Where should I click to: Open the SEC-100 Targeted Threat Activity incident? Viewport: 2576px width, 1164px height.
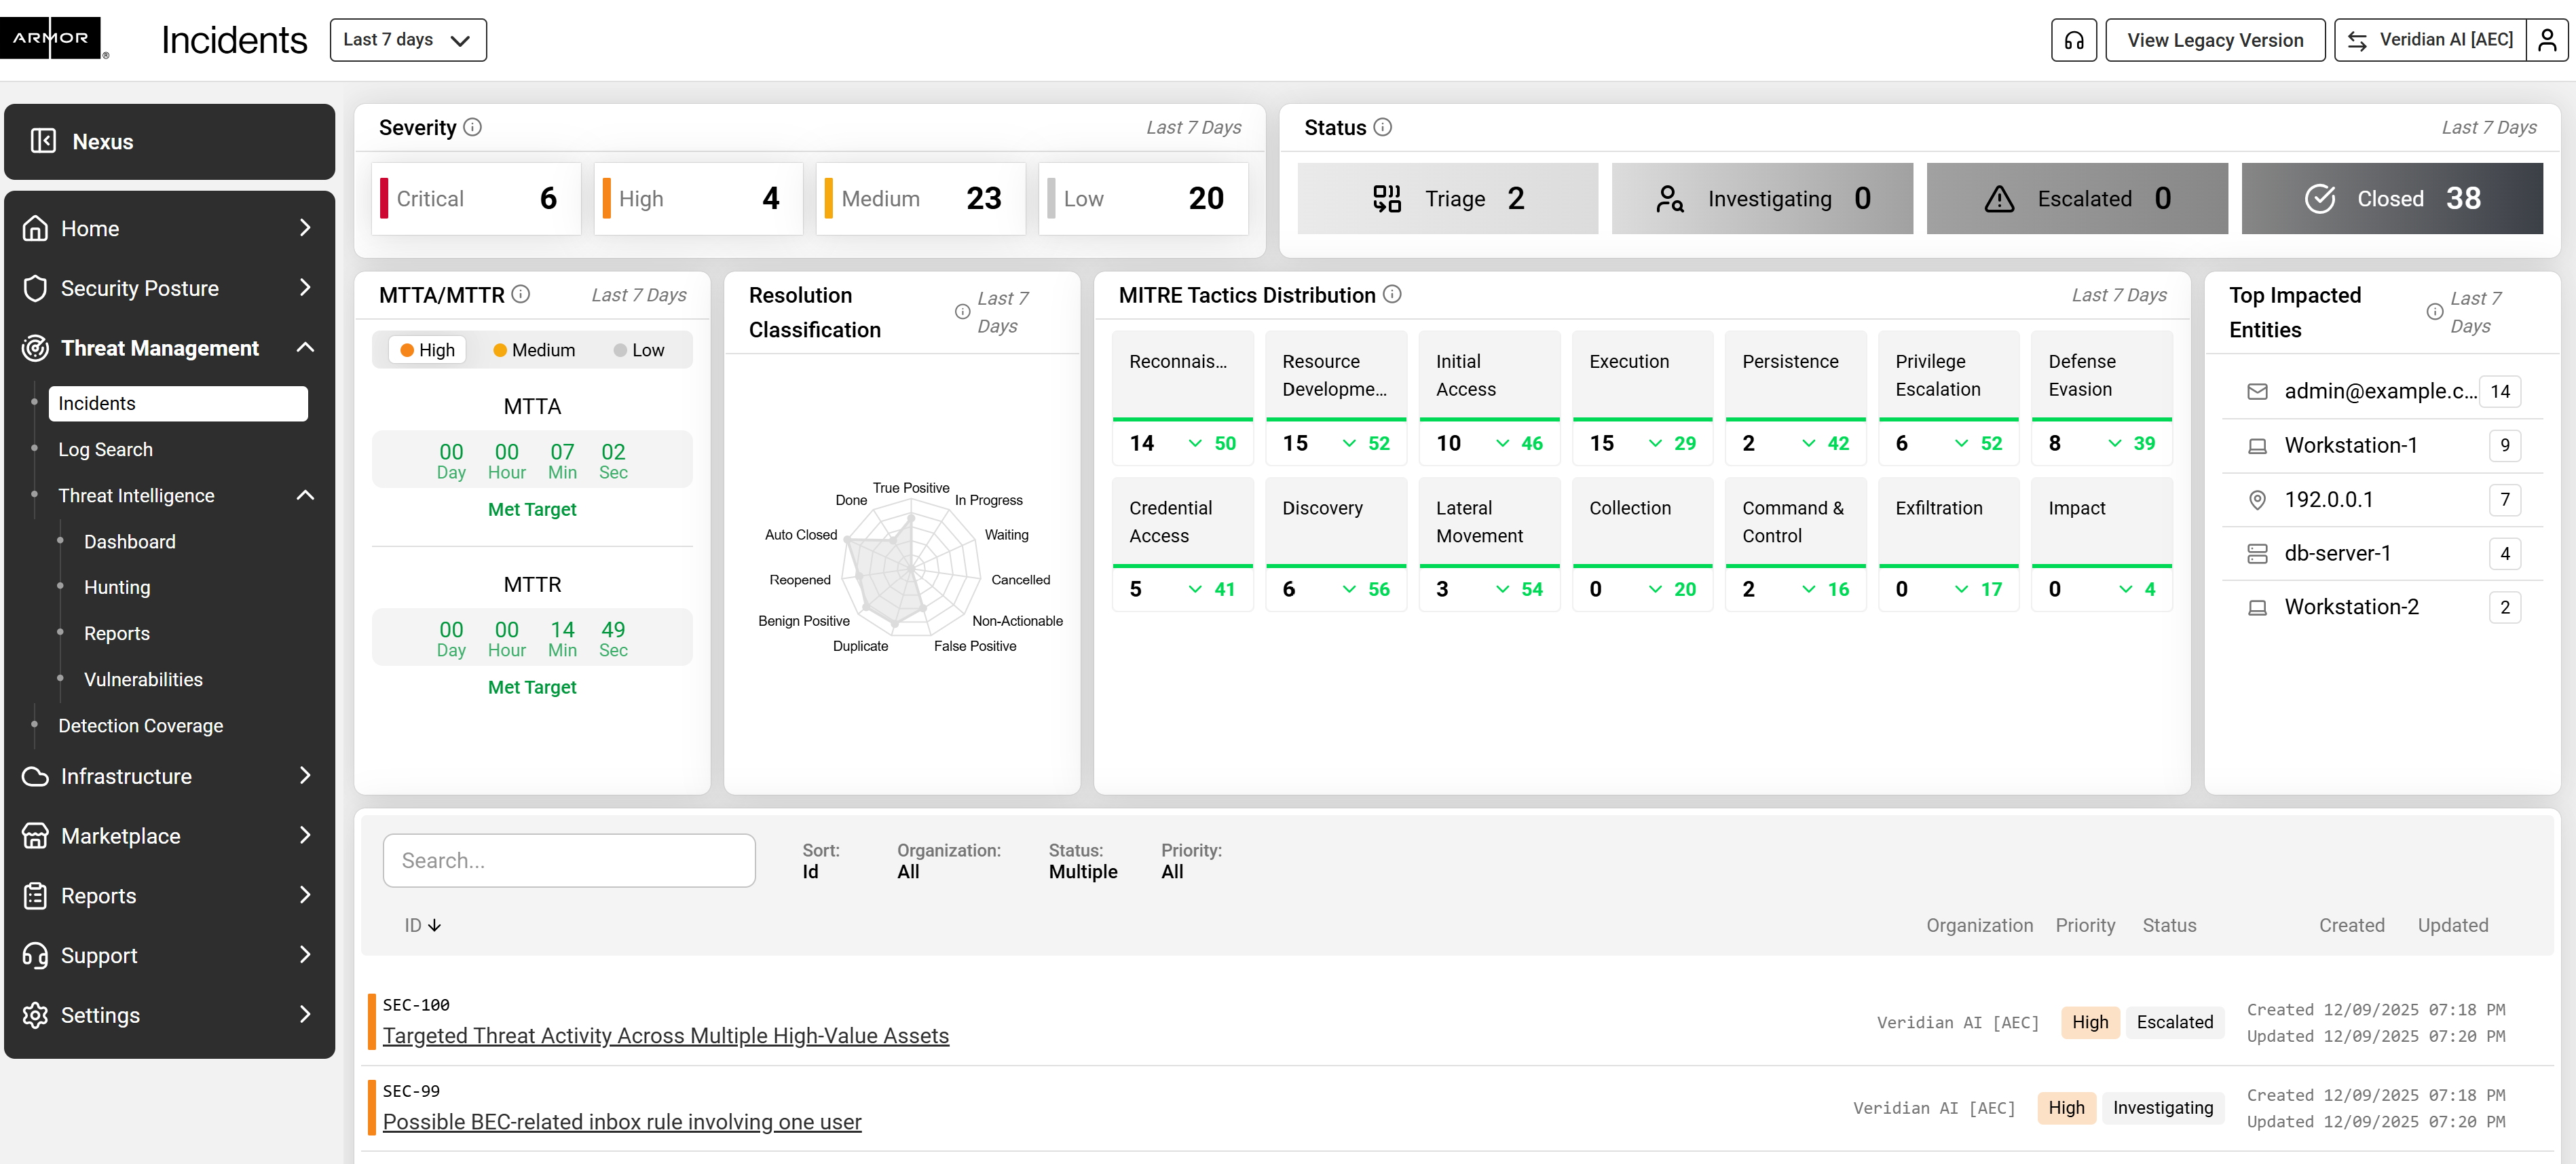click(x=665, y=1035)
